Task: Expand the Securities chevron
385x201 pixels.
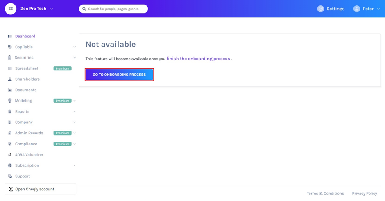Action: [x=75, y=58]
